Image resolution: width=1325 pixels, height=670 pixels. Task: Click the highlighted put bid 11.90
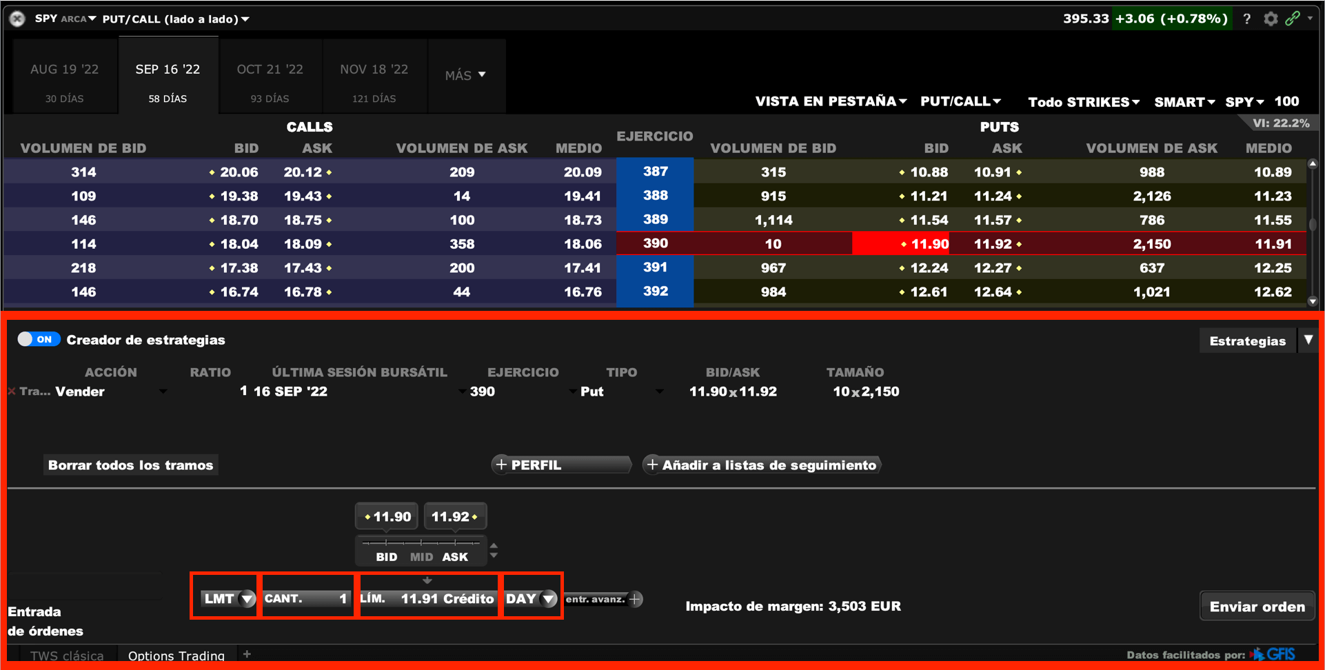[x=902, y=243]
